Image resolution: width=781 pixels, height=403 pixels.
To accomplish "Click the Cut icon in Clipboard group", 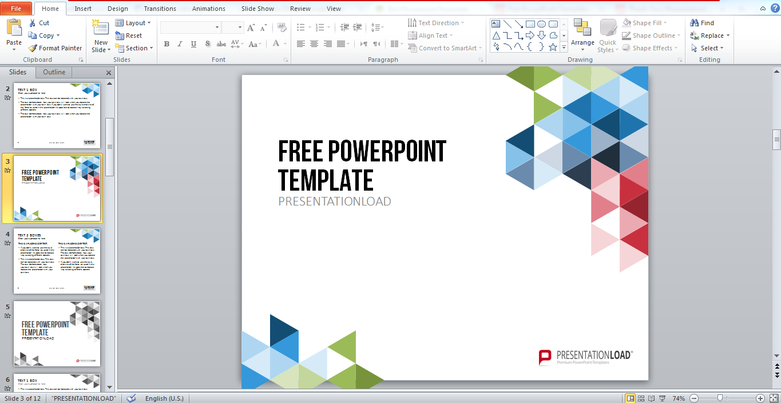I will pos(33,22).
